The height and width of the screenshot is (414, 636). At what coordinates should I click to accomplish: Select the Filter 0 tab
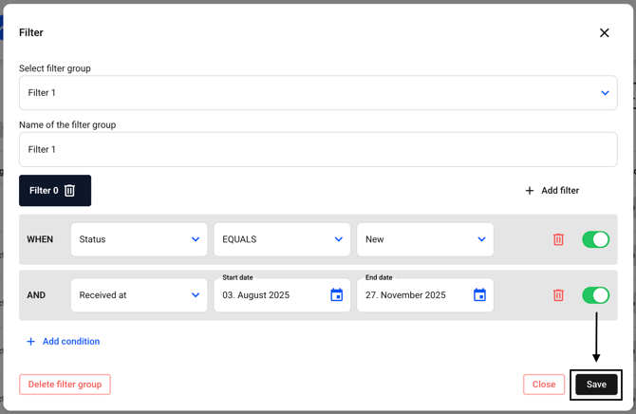[44, 191]
